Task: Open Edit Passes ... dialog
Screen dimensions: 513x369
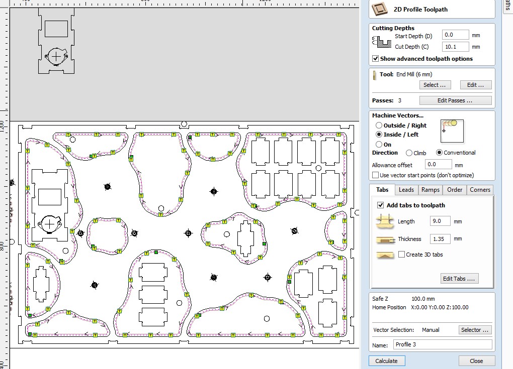Action: (455, 100)
